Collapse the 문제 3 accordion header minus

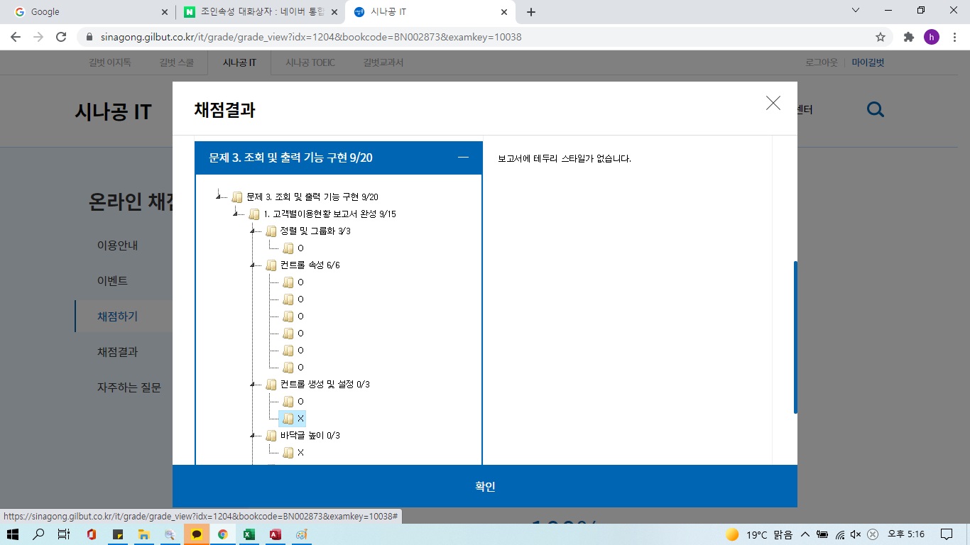click(463, 158)
